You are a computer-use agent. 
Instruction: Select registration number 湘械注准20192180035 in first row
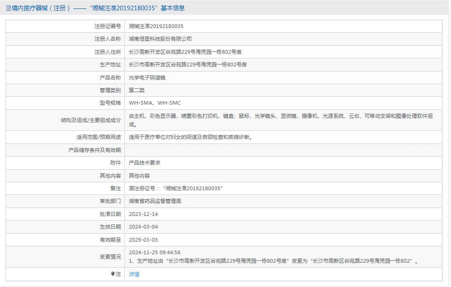click(x=156, y=27)
